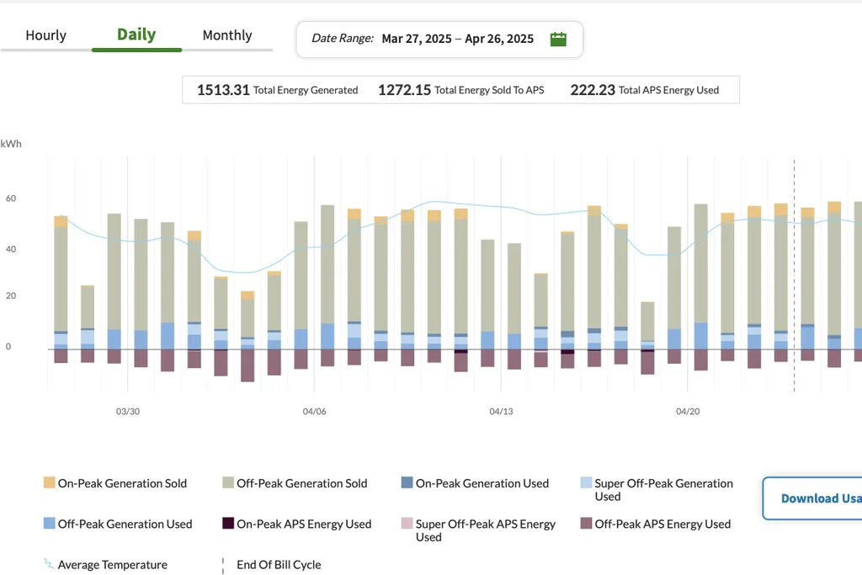Image resolution: width=862 pixels, height=575 pixels.
Task: Select the 04/06 bar in the chart
Action: coord(327,285)
